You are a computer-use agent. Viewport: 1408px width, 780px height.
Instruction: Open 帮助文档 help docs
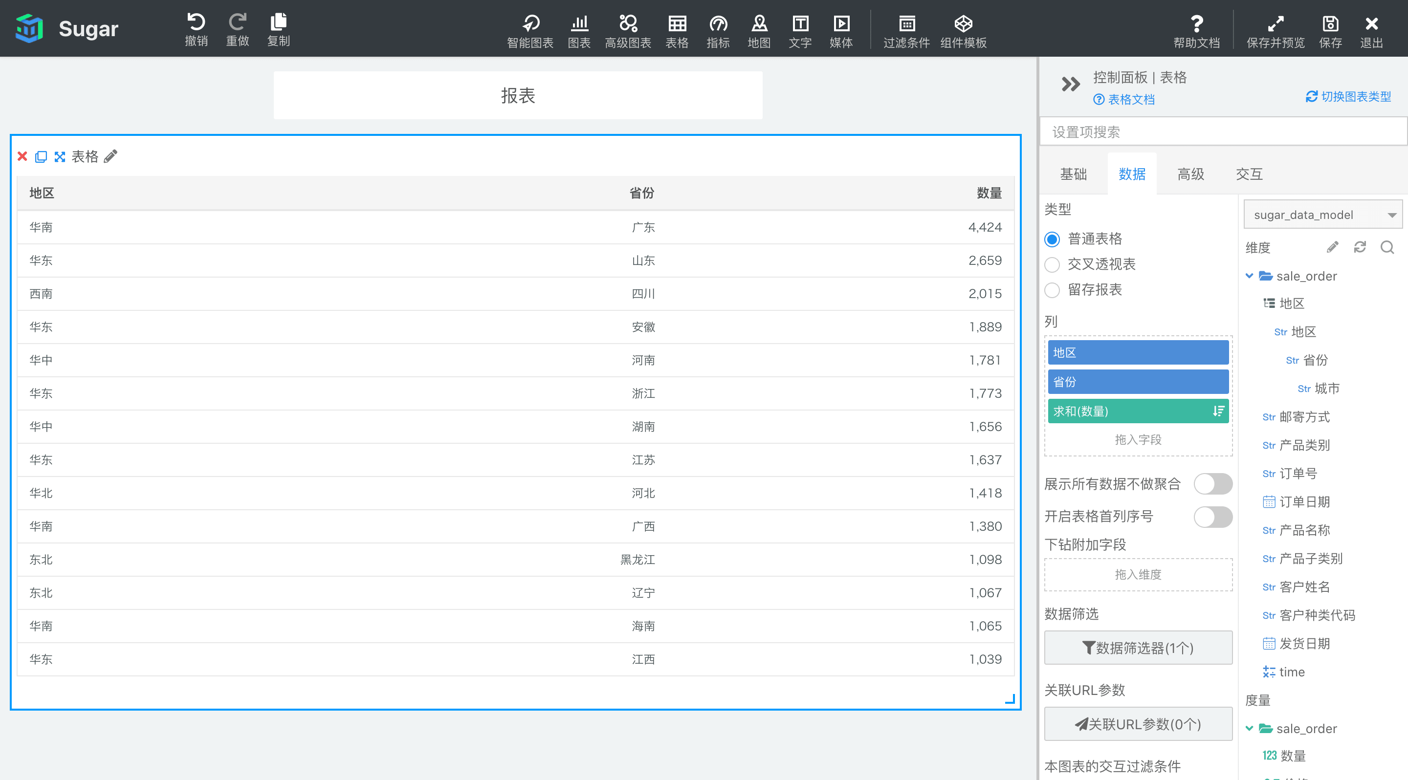click(1196, 31)
